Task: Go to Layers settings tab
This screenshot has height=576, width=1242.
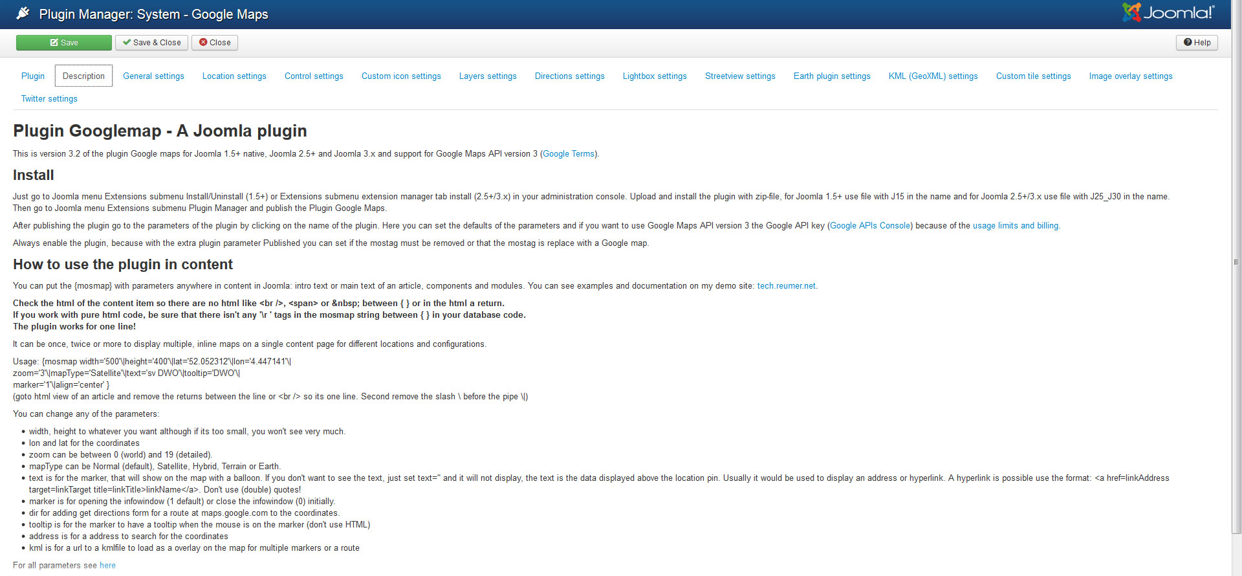Action: (x=488, y=76)
